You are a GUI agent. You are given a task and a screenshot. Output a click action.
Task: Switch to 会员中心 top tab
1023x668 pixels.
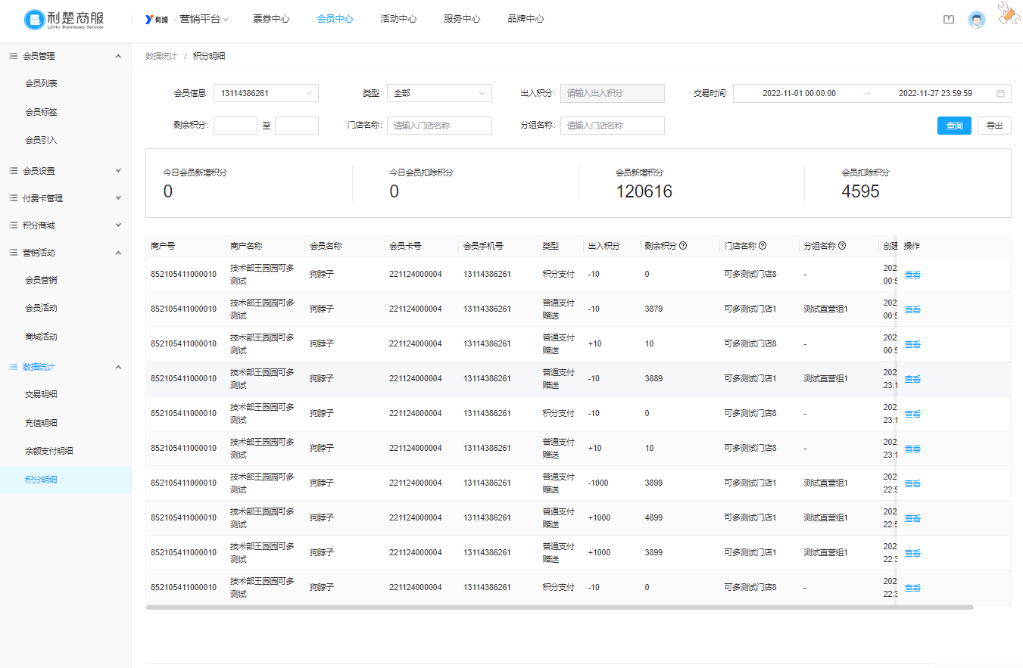pyautogui.click(x=335, y=20)
